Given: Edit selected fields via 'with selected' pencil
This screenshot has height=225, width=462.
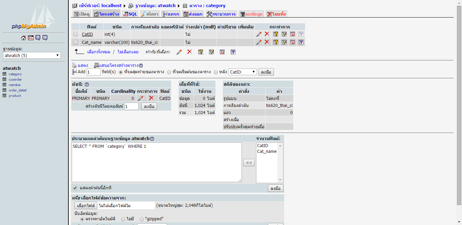Looking at the screenshot, I should [179, 52].
